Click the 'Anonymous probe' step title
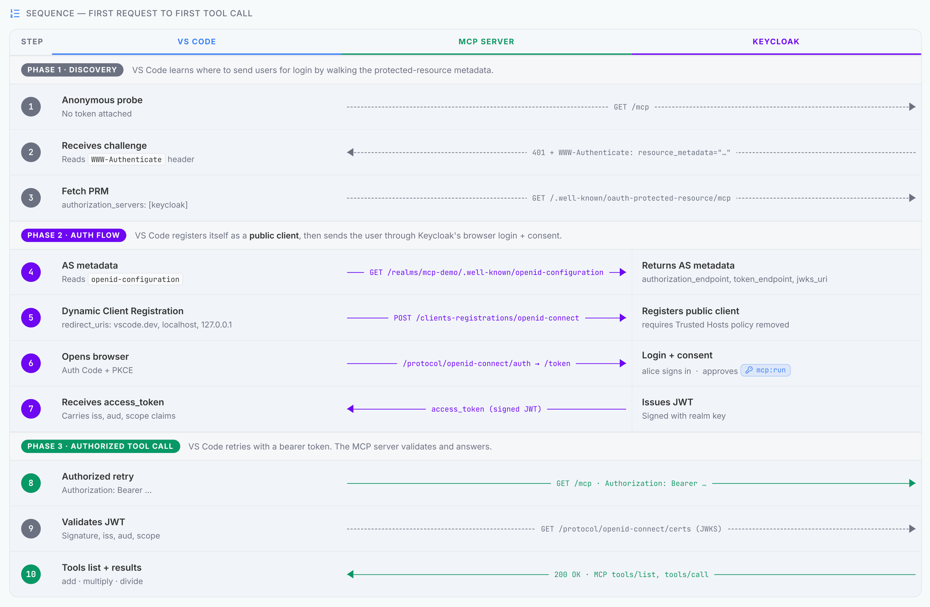 pyautogui.click(x=102, y=100)
